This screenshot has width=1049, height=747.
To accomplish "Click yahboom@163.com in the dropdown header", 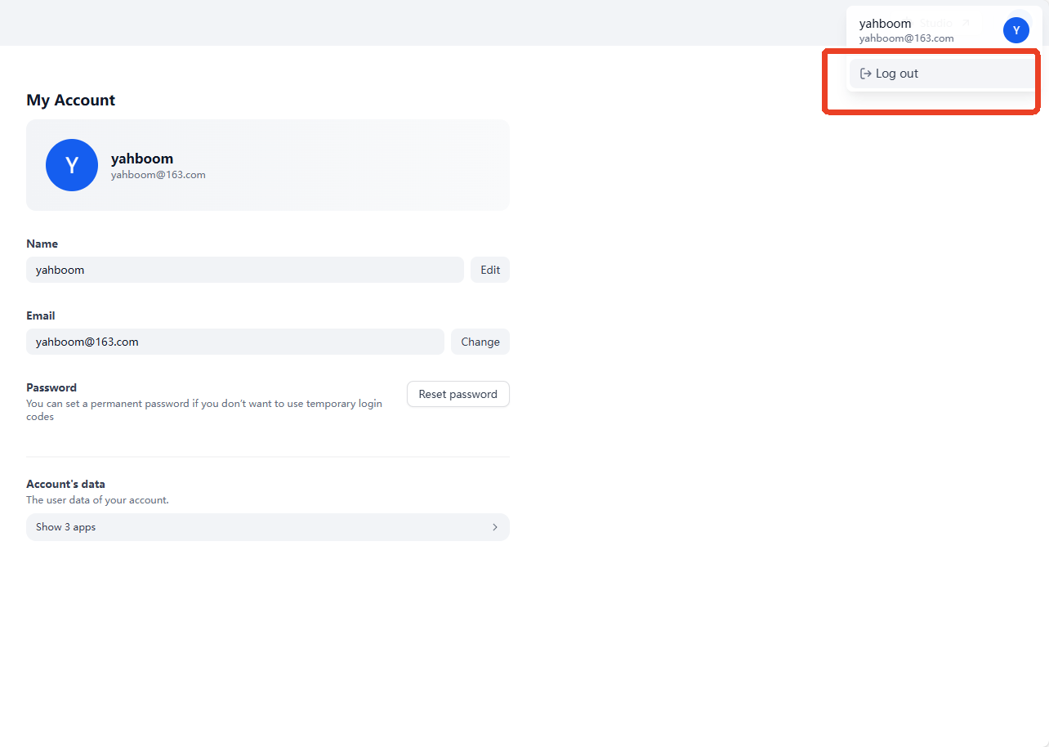I will [906, 38].
